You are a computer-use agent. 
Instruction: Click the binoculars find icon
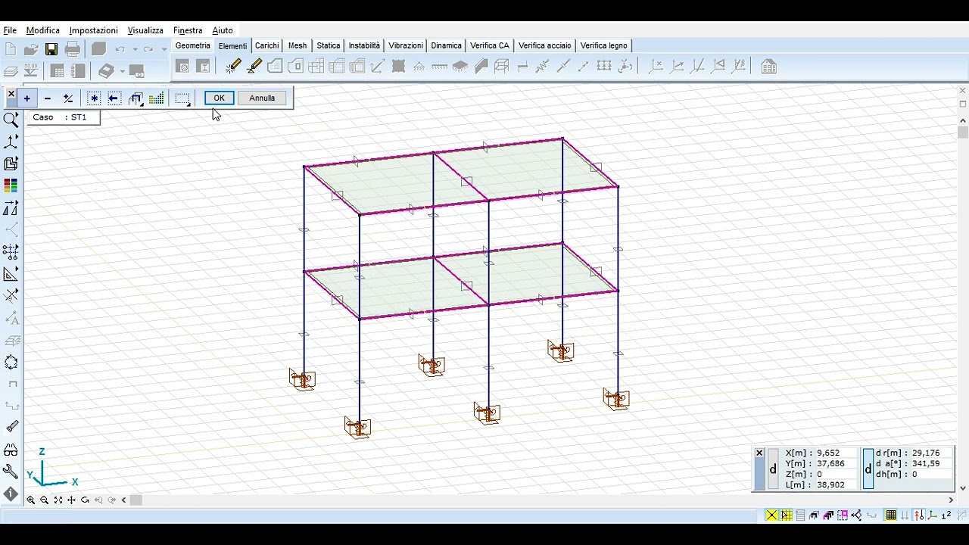[11, 450]
